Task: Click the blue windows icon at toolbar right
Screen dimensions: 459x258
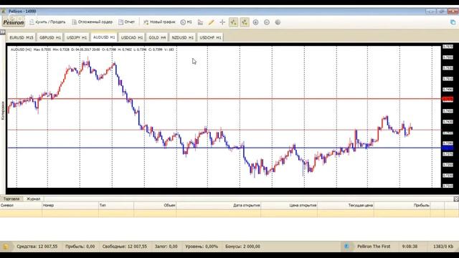Action: [453, 22]
